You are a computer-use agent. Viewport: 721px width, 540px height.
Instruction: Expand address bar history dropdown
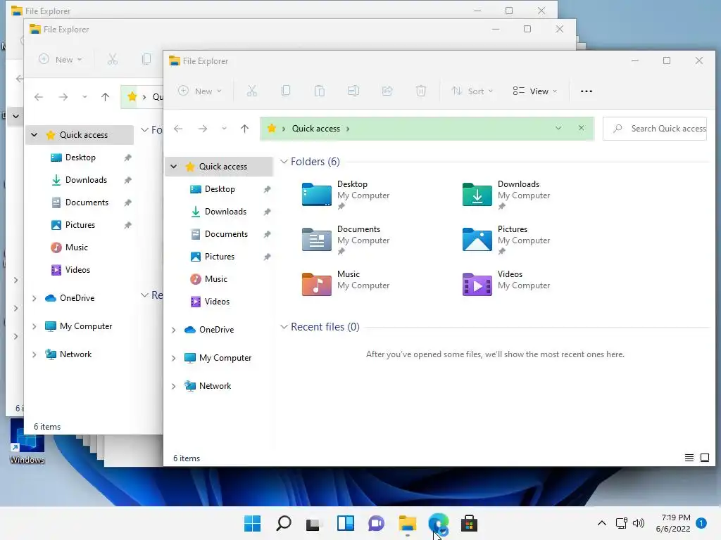558,128
